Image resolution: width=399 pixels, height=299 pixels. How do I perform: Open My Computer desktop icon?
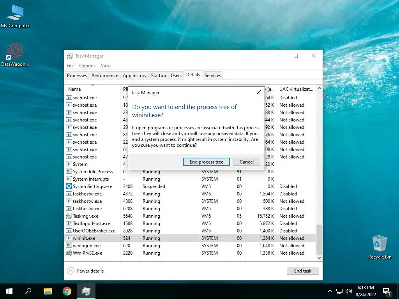click(x=15, y=16)
